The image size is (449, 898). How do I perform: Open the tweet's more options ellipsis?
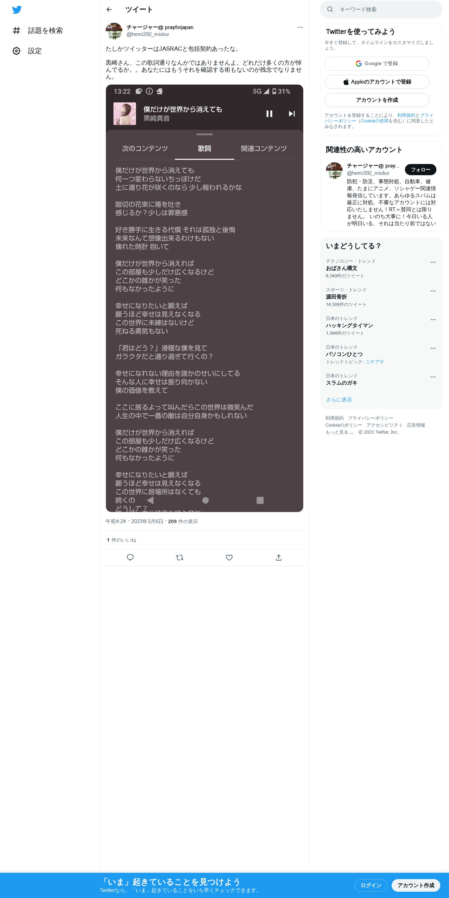(300, 27)
